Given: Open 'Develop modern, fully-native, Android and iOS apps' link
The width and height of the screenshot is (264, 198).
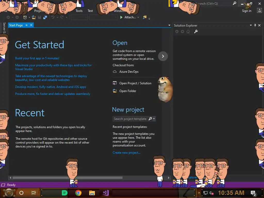Looking at the screenshot, I should 51,87.
